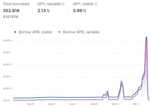This screenshot has width=153, height=108.
Task: Click blue dot for Borrow APR, stable
Action: coord(15,32)
